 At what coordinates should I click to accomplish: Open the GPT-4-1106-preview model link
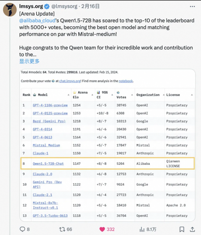pyautogui.click(x=50, y=105)
